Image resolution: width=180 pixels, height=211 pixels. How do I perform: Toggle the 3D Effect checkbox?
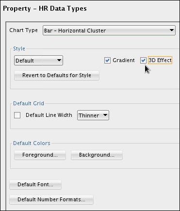coord(143,60)
